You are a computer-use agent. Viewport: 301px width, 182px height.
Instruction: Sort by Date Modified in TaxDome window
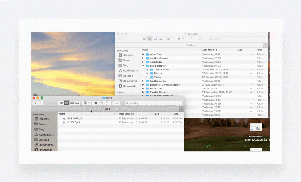pos(210,50)
